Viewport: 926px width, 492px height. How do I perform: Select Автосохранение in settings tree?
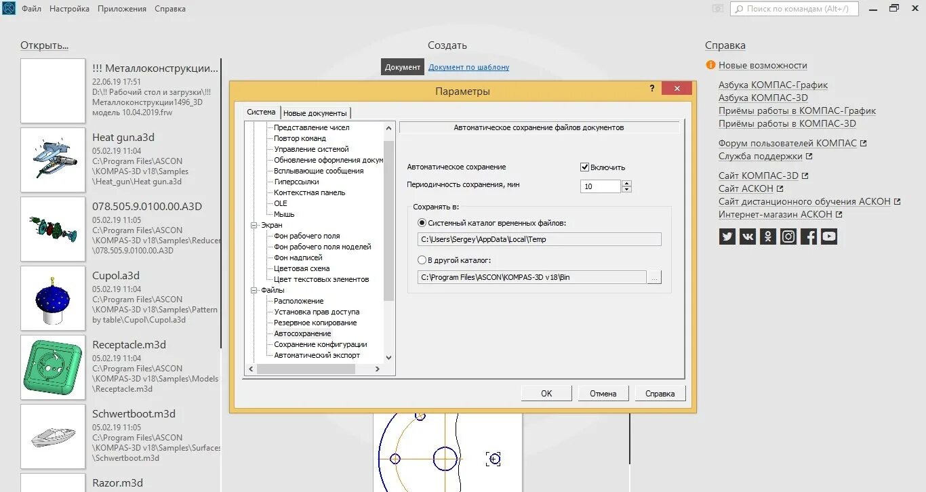[302, 333]
